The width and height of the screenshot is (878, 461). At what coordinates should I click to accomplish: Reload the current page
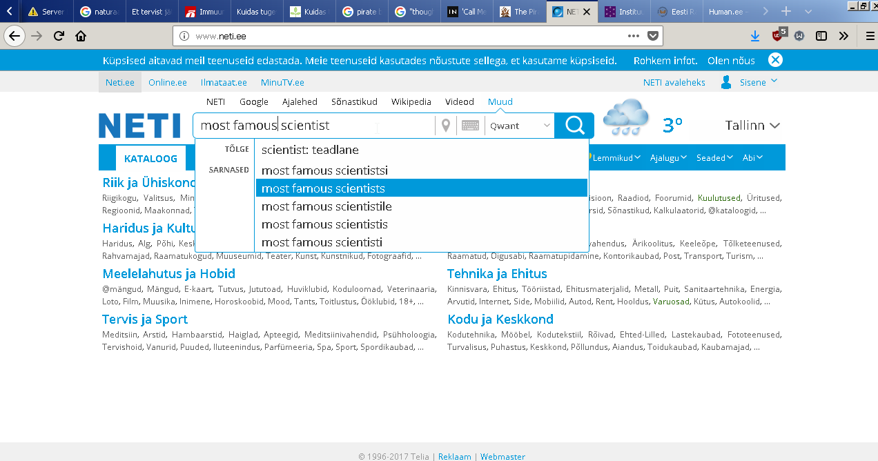coord(59,36)
